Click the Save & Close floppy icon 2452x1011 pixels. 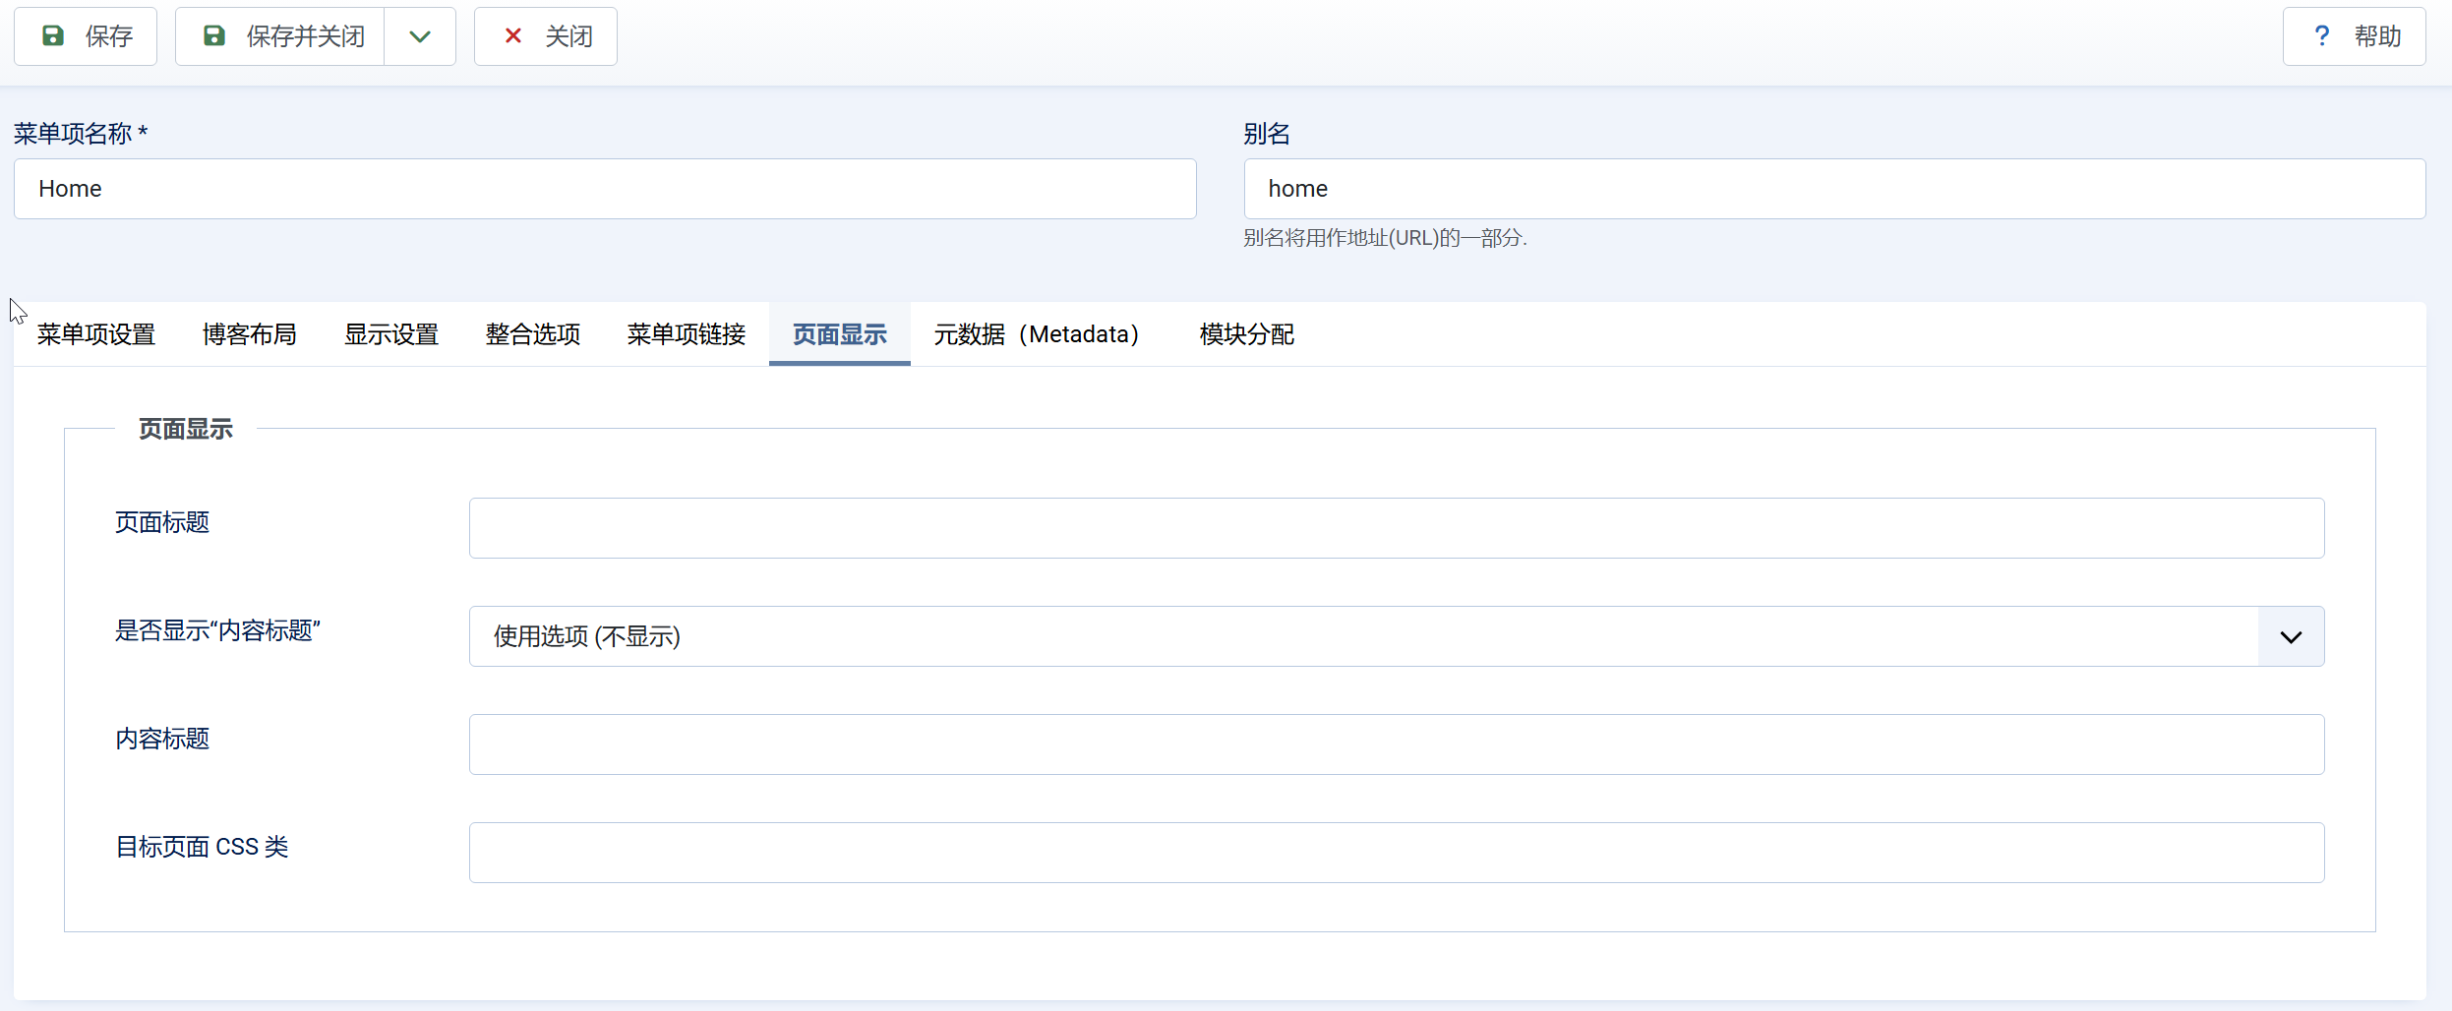pyautogui.click(x=213, y=36)
